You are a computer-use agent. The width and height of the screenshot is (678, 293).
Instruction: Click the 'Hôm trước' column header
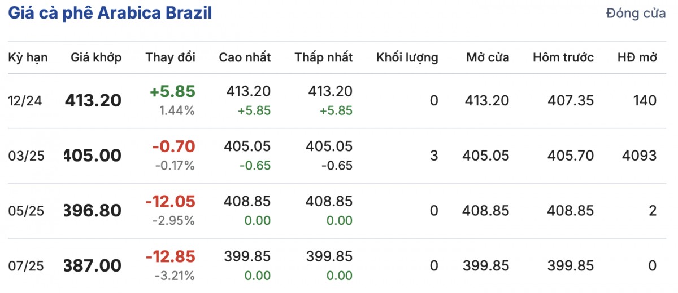coord(563,57)
